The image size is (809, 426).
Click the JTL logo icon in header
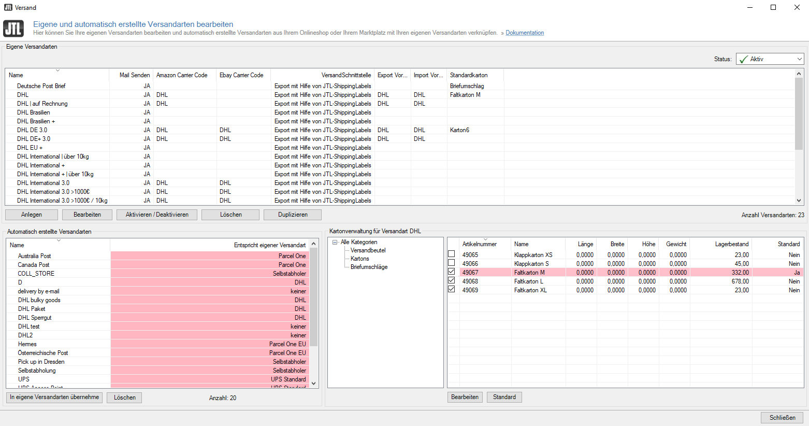point(13,29)
